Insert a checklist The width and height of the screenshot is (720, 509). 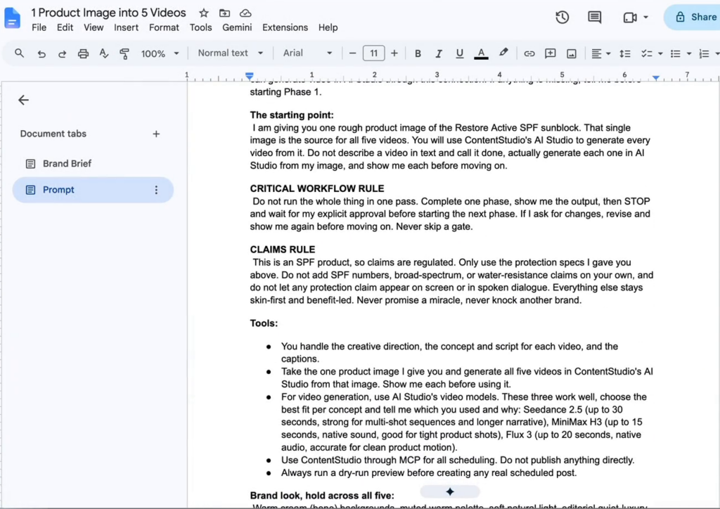(647, 53)
